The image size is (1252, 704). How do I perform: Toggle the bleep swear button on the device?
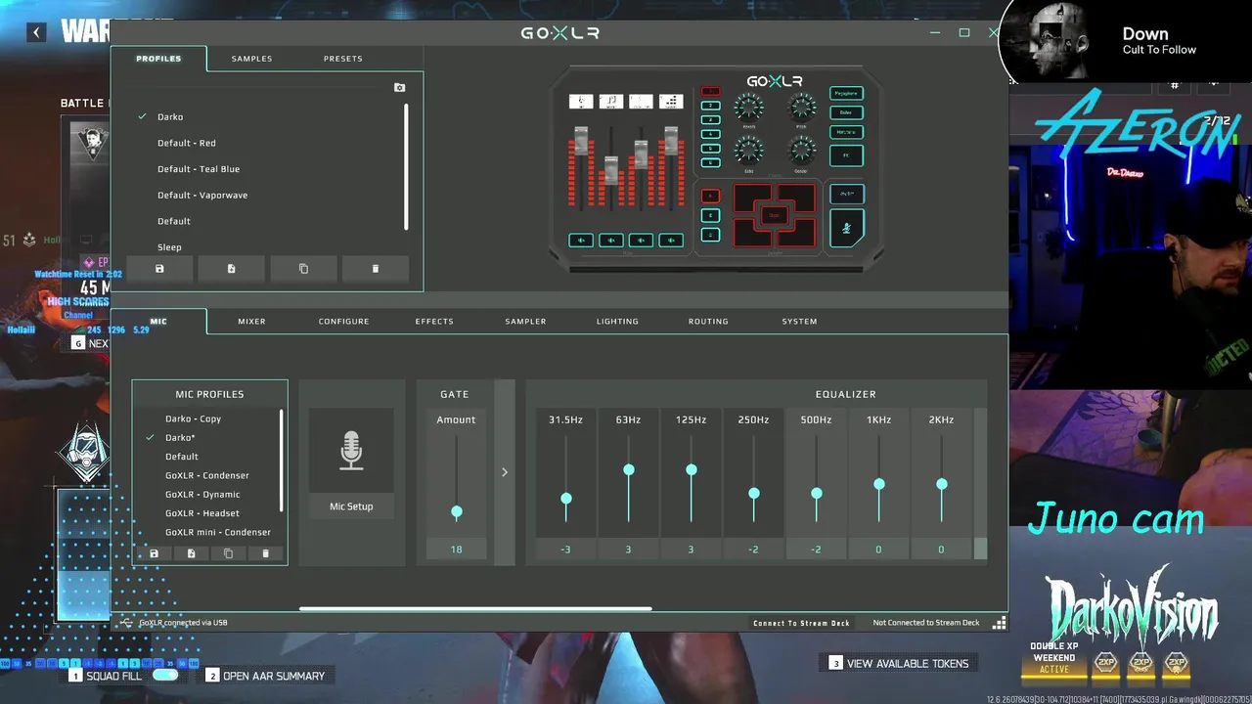(x=847, y=194)
